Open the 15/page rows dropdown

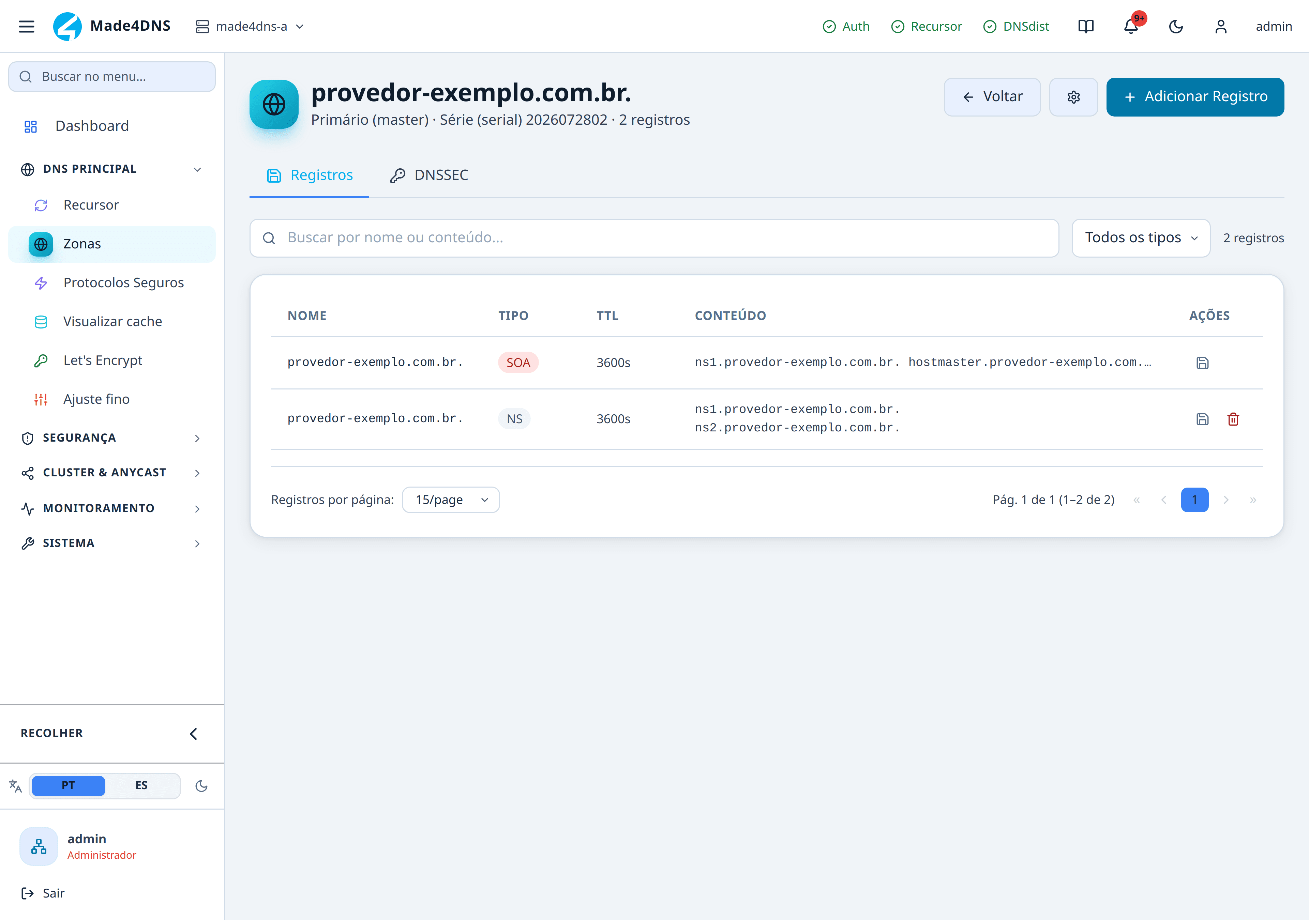(x=450, y=500)
